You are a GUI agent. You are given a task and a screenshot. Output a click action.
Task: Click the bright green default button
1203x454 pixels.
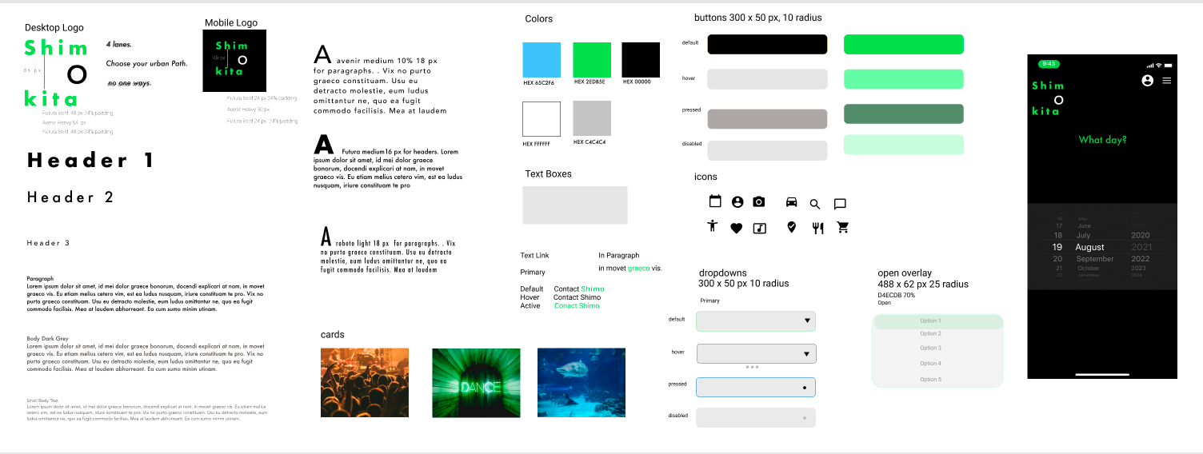click(904, 45)
